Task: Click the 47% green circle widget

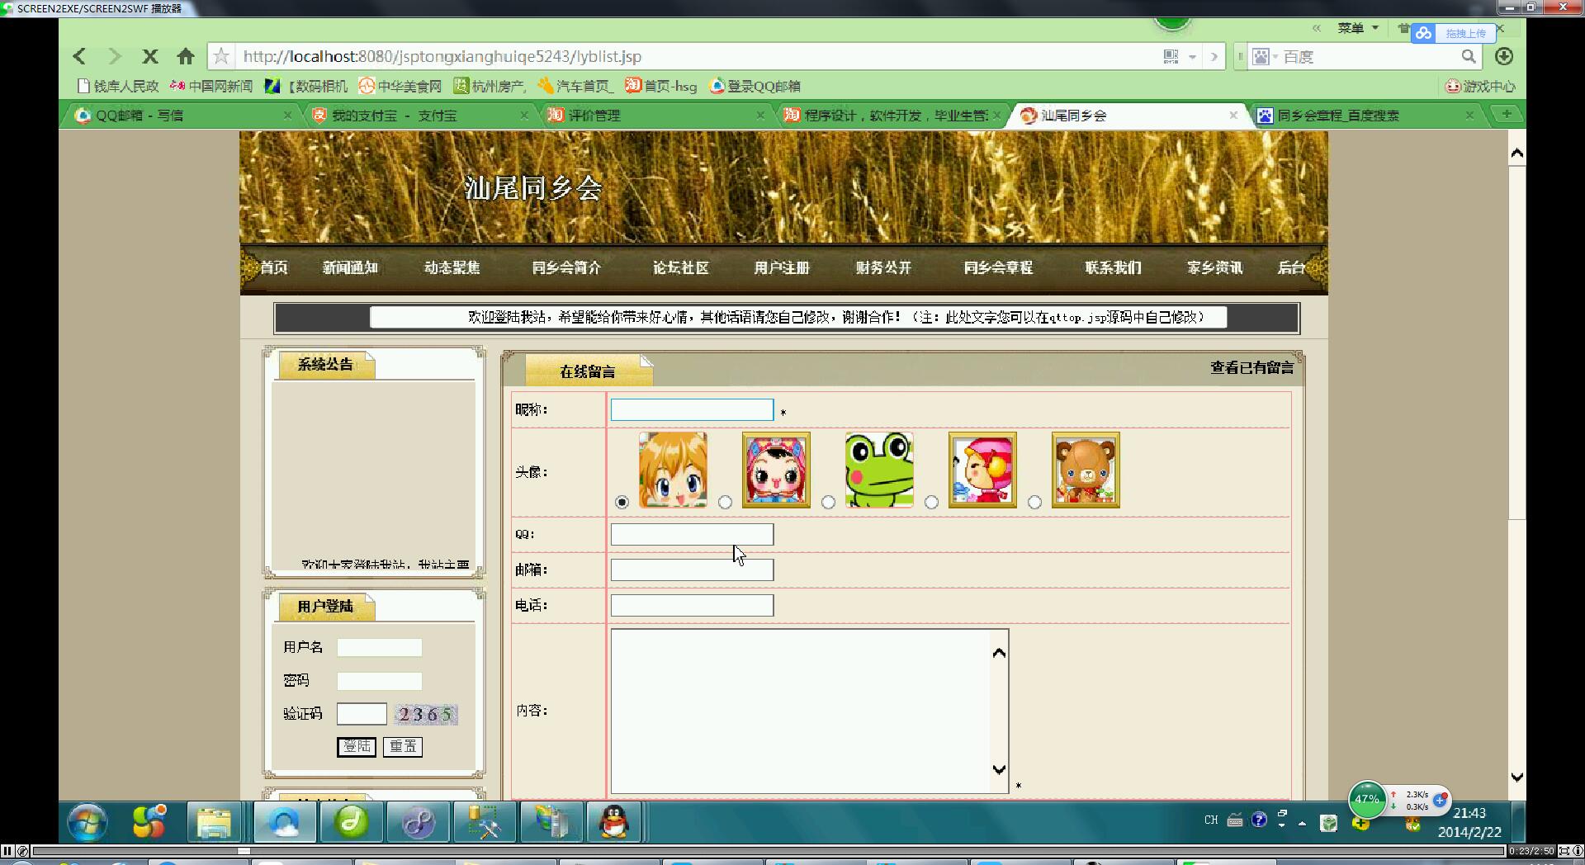Action: tap(1367, 799)
